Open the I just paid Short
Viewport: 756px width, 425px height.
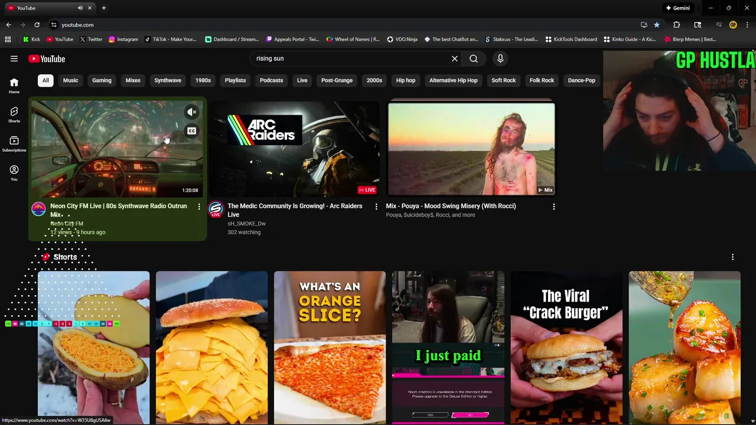pyautogui.click(x=448, y=348)
